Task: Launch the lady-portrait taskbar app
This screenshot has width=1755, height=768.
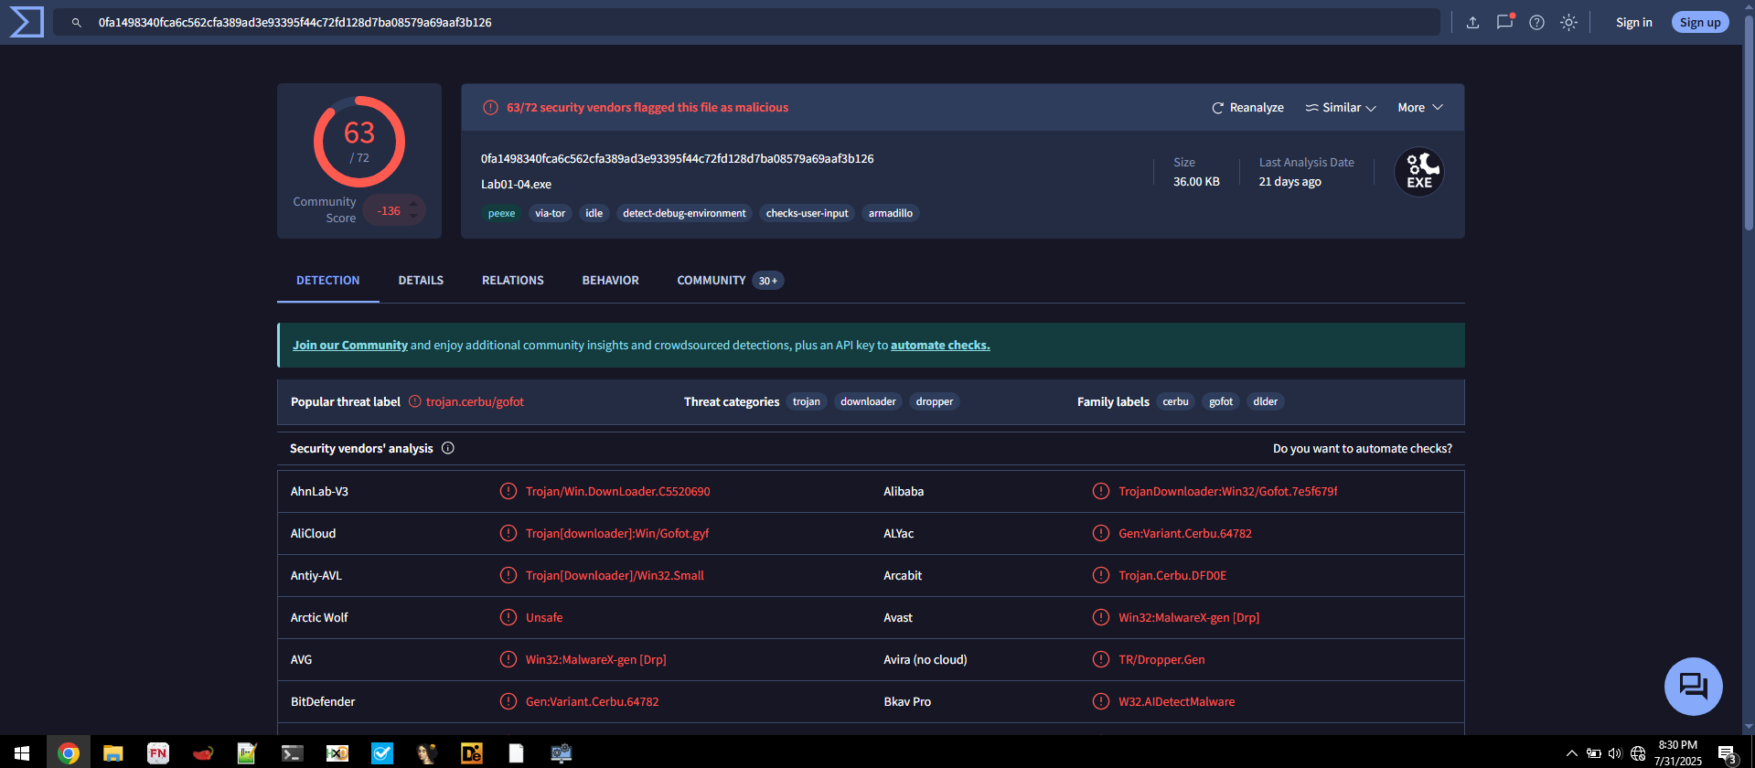Action: tap(426, 753)
